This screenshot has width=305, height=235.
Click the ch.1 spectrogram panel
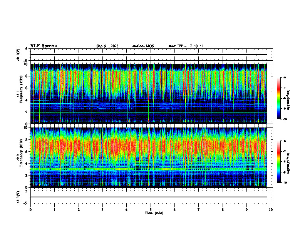point(149,94)
